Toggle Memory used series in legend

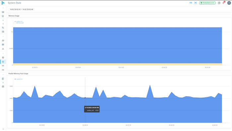click(19, 23)
